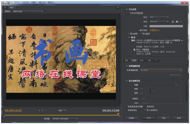Click the delete preset trash icon
The width and height of the screenshot is (190, 124).
[181, 22]
